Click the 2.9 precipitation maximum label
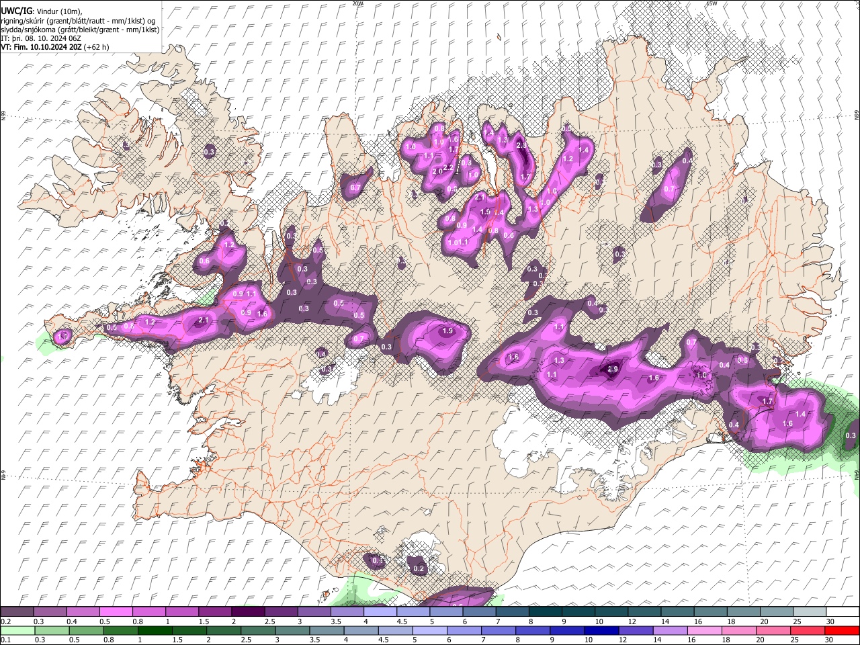This screenshot has width=860, height=645. pos(612,370)
